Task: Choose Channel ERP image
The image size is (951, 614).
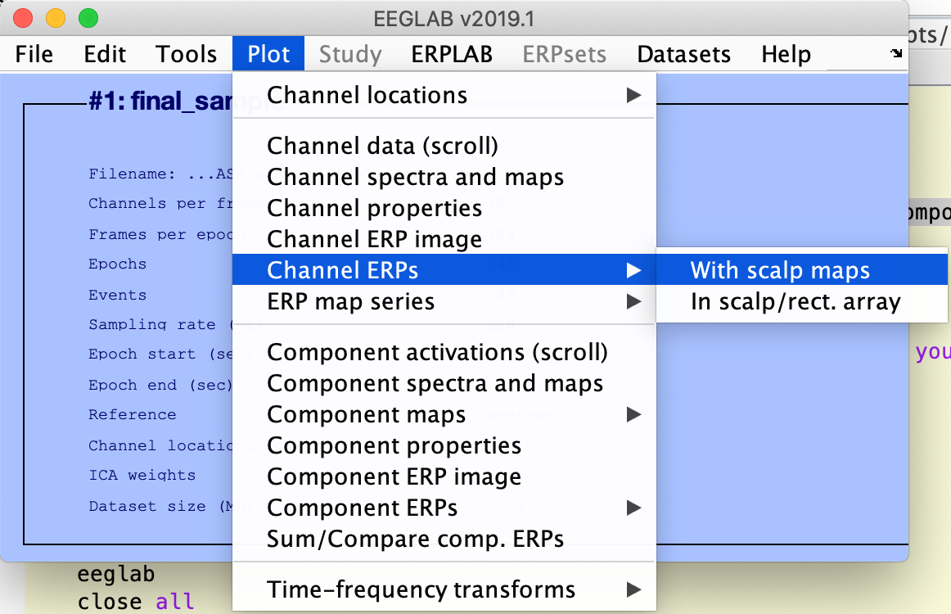Action: tap(444, 239)
